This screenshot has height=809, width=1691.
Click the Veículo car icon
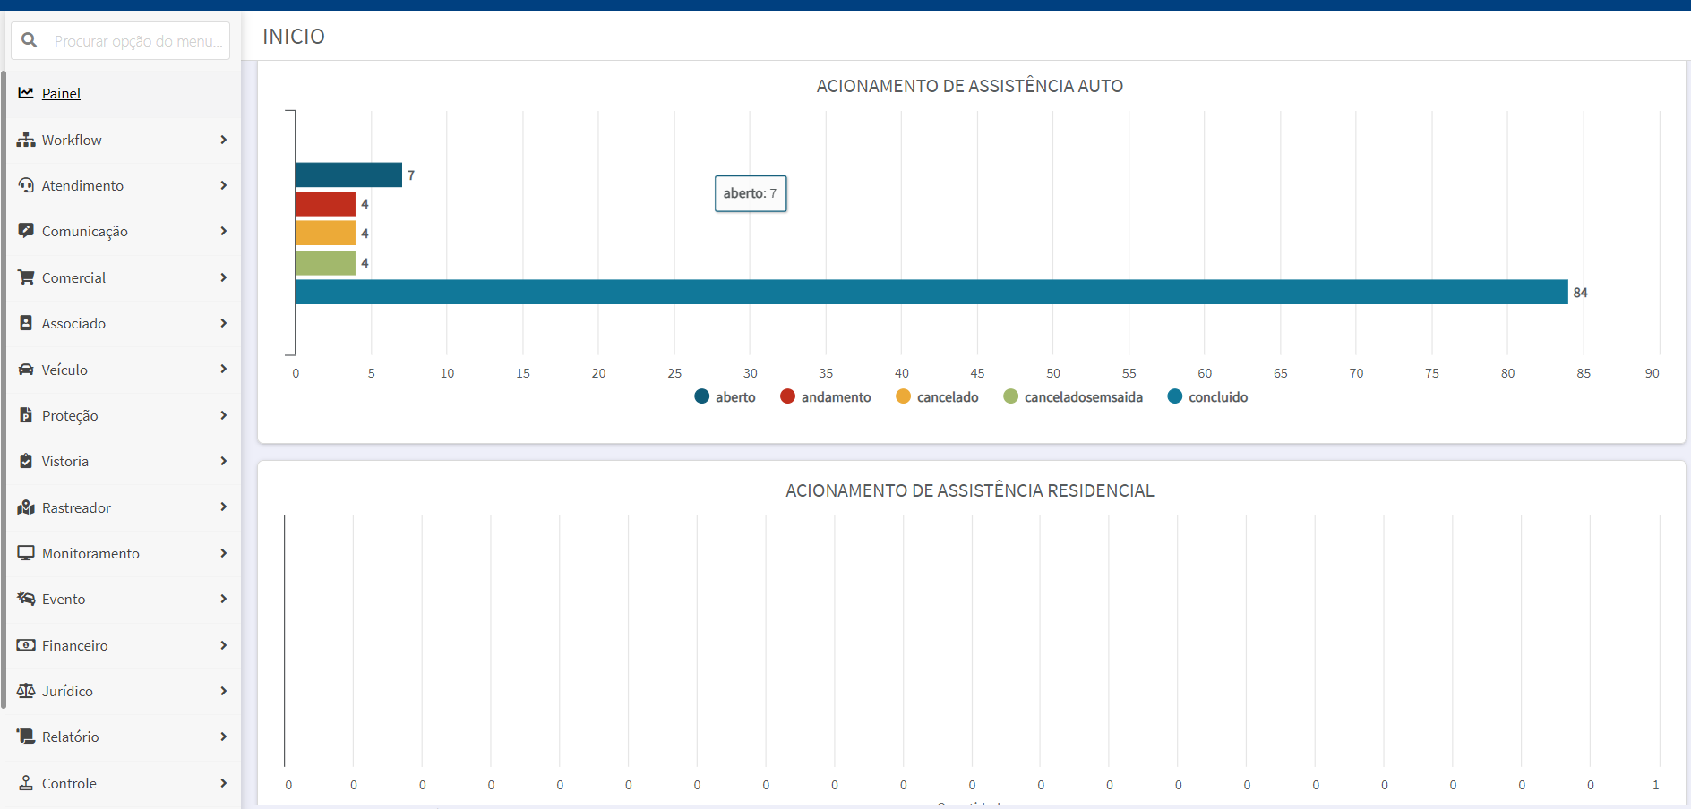pyautogui.click(x=26, y=370)
